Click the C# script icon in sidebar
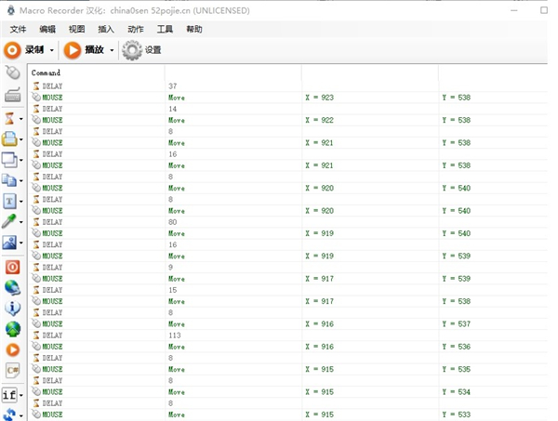The width and height of the screenshot is (558, 421). (12, 370)
